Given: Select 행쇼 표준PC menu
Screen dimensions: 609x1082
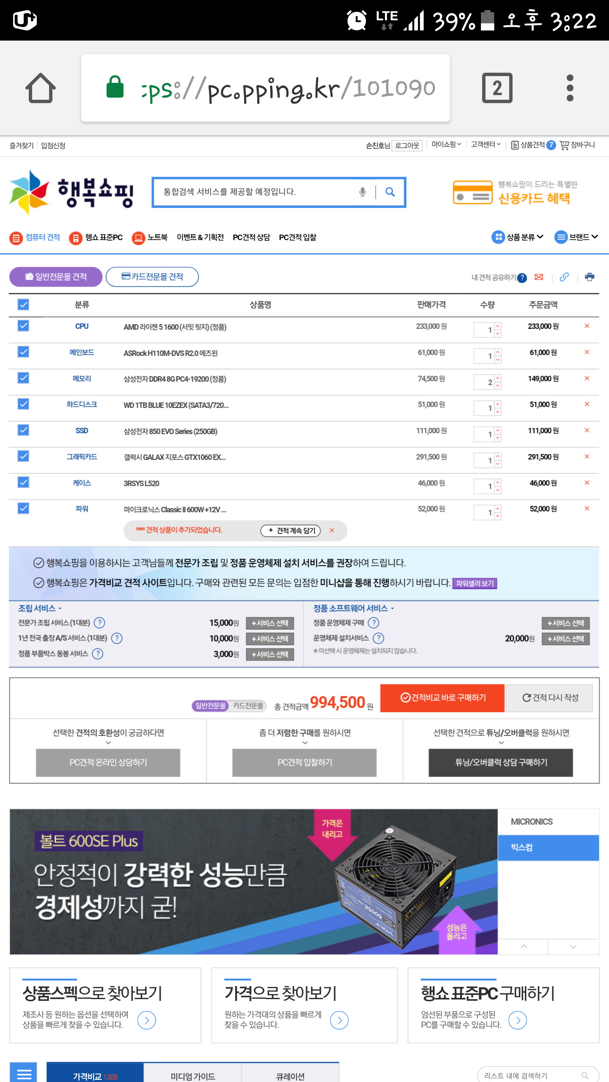Looking at the screenshot, I should pyautogui.click(x=96, y=238).
